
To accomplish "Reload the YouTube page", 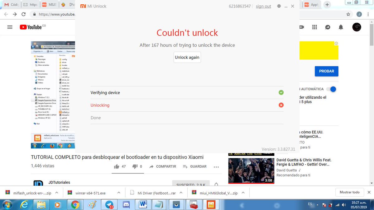I will tap(24, 14).
